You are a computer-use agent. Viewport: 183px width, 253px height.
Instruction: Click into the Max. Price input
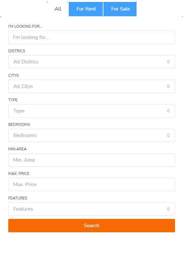click(x=92, y=184)
